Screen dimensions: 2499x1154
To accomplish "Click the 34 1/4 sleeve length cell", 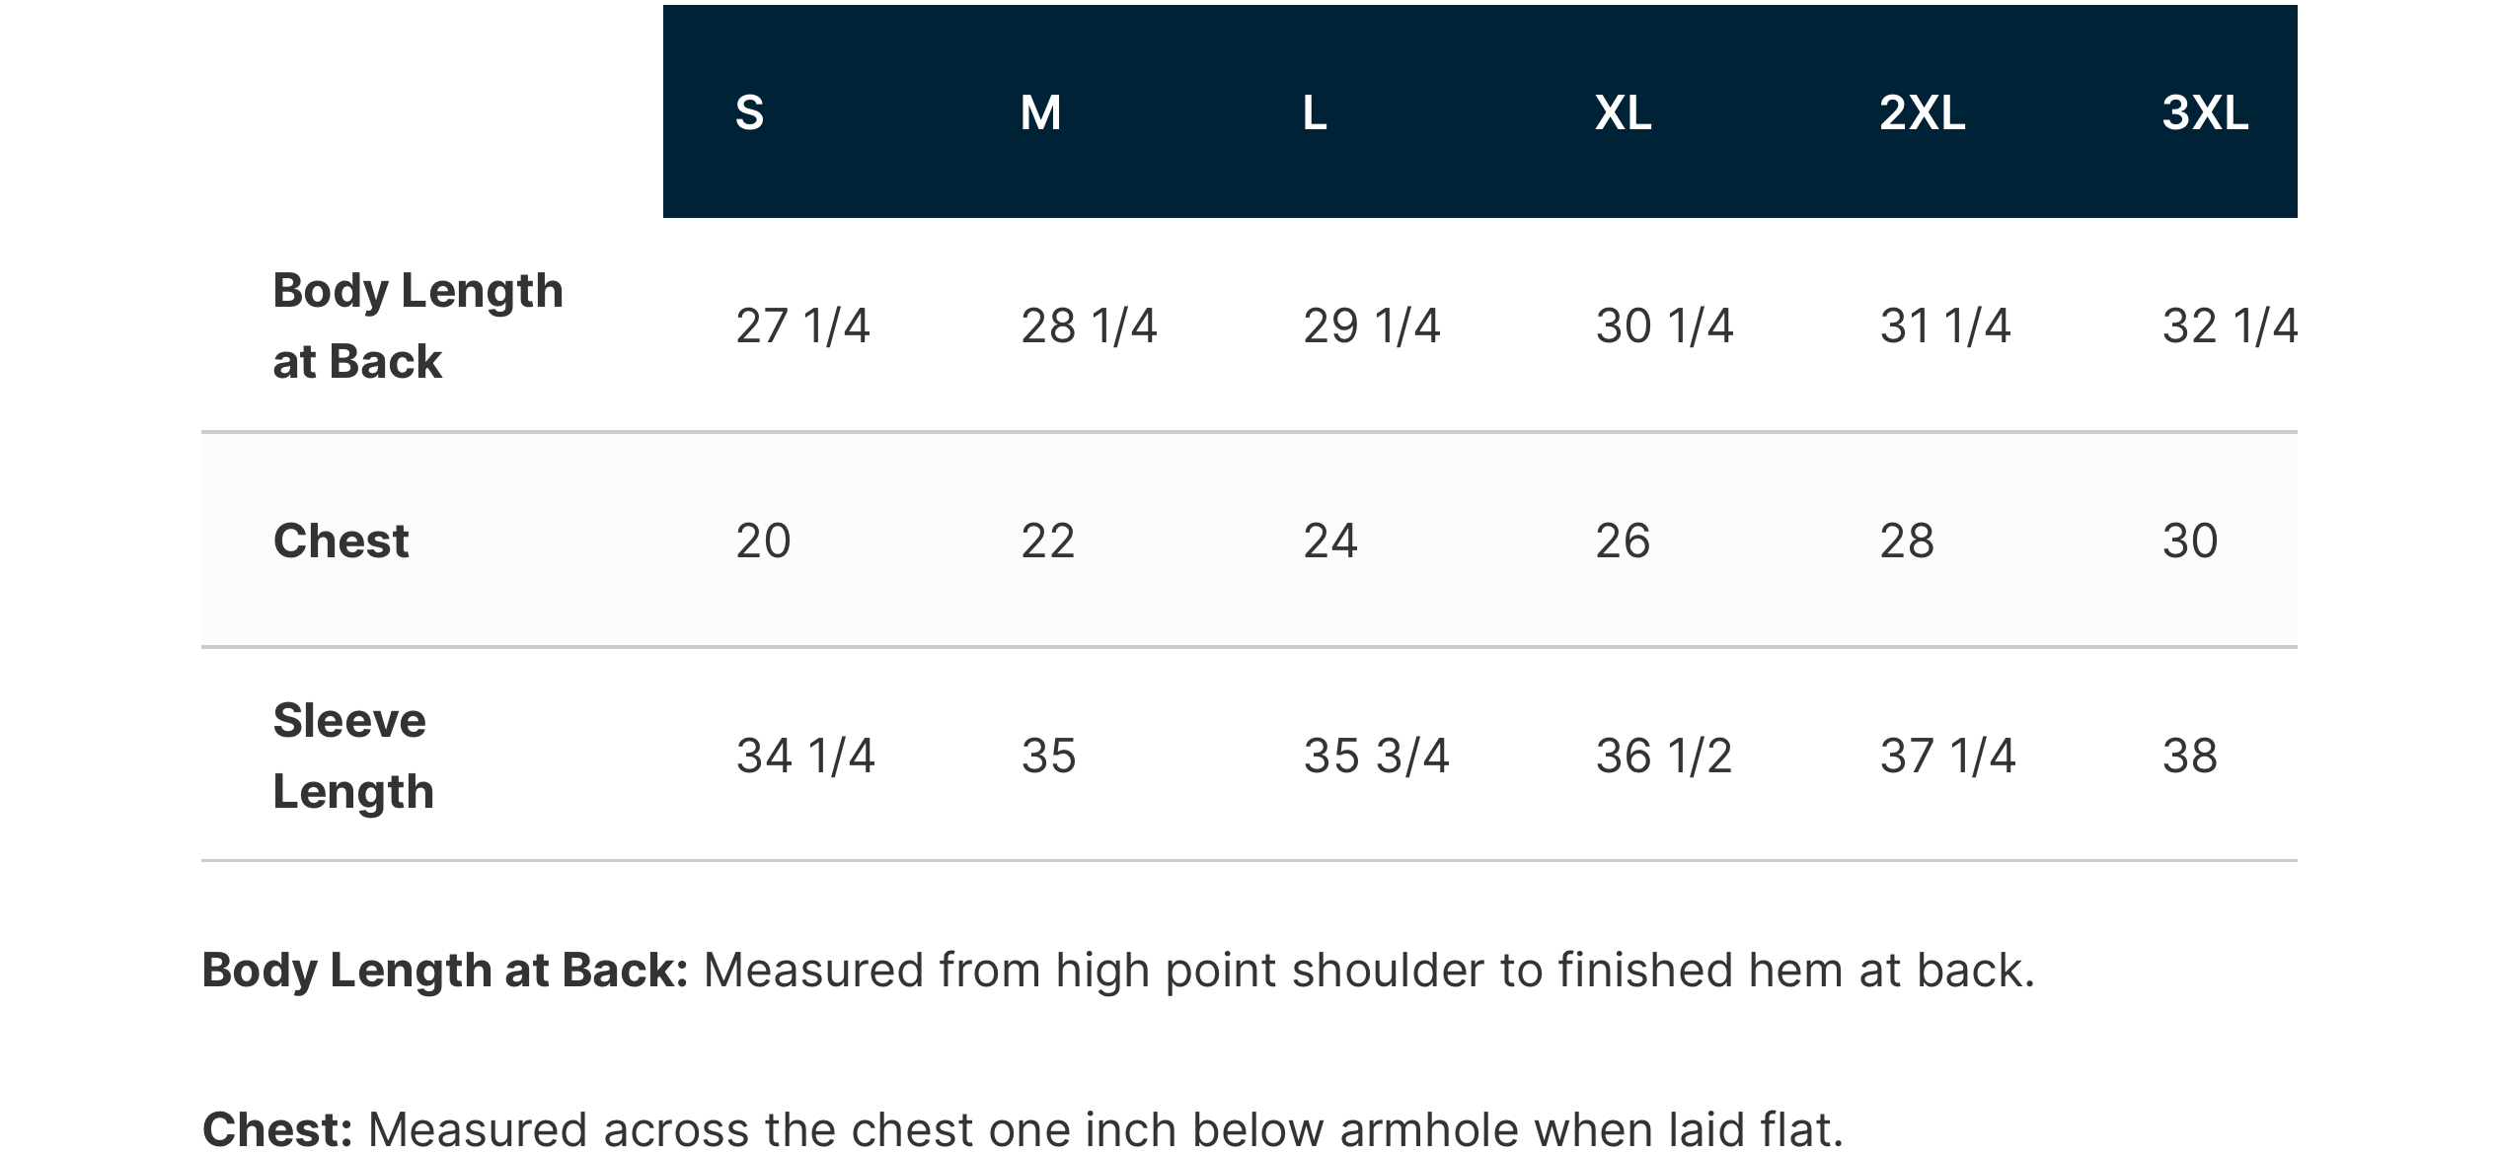I will coord(805,756).
